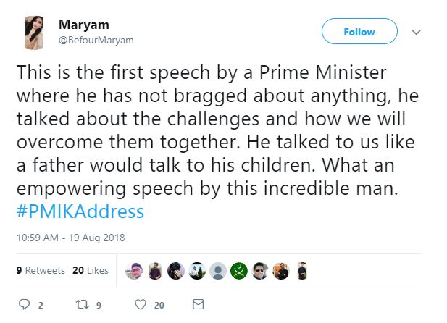The width and height of the screenshot is (447, 323).
Task: Click the third liker avatar, dark haired
Action: click(x=176, y=271)
